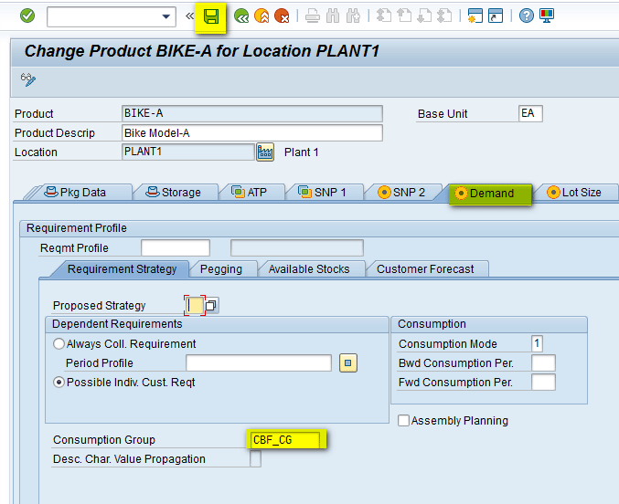Toggle Desc. Char. Value Propagation checkbox

tap(255, 459)
